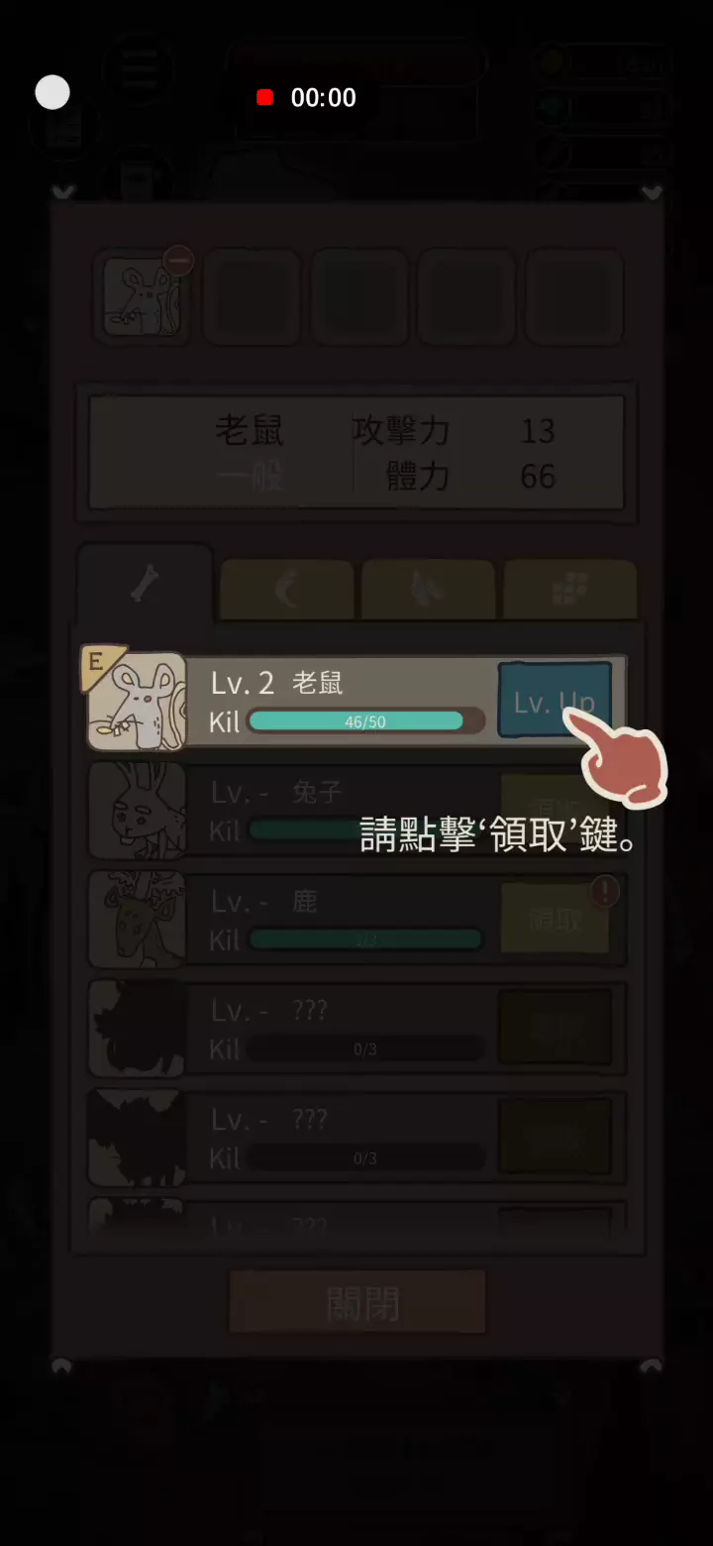Viewport: 713px width, 1546px height.
Task: Switch to the crescent moon tab
Action: click(287, 591)
